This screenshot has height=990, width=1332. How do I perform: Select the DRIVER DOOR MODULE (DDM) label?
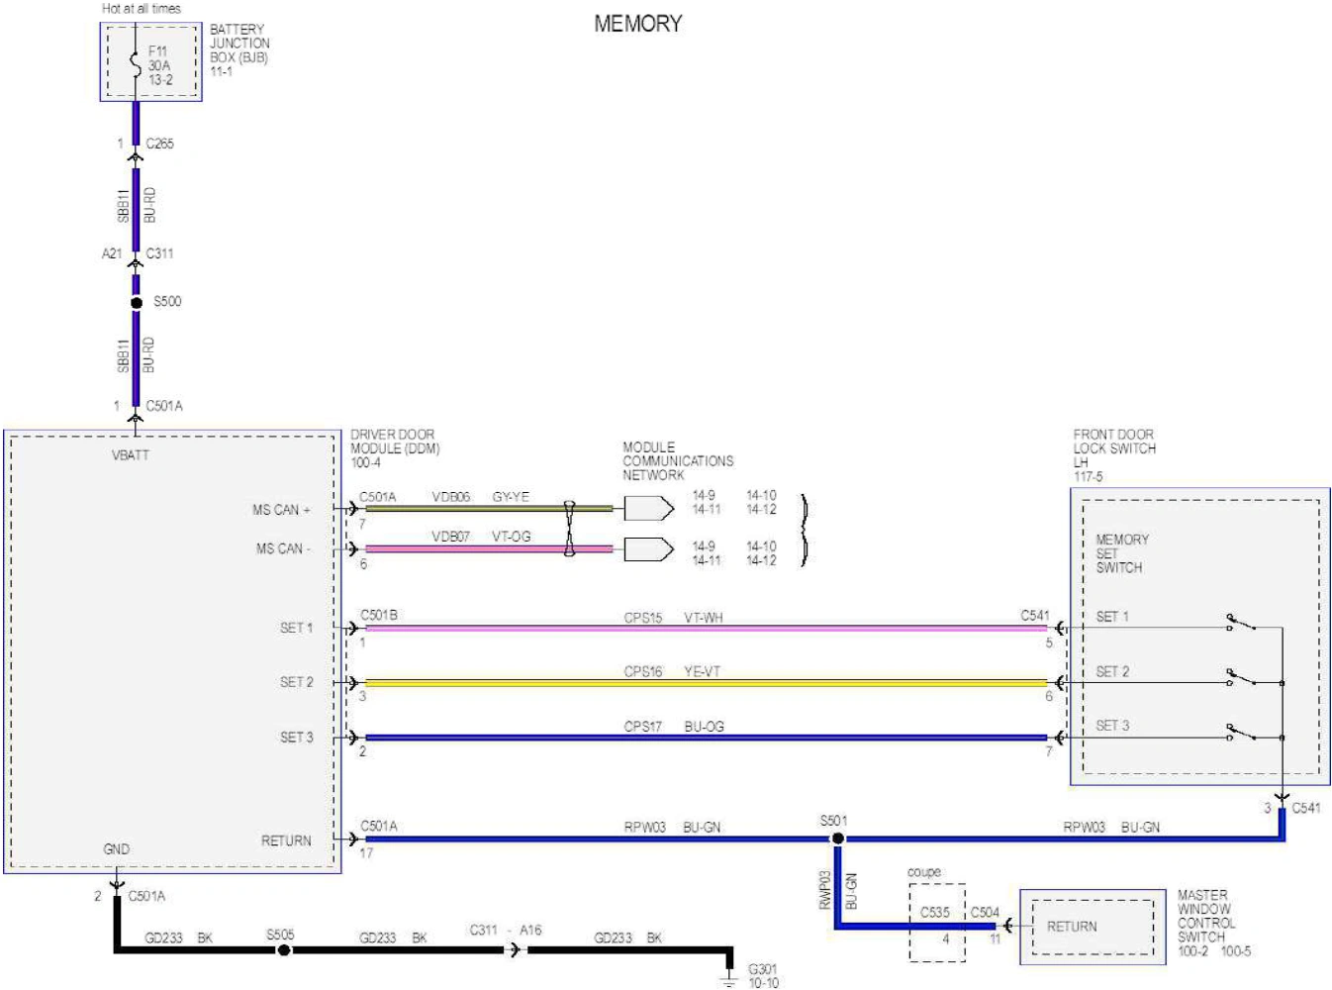[x=395, y=442]
